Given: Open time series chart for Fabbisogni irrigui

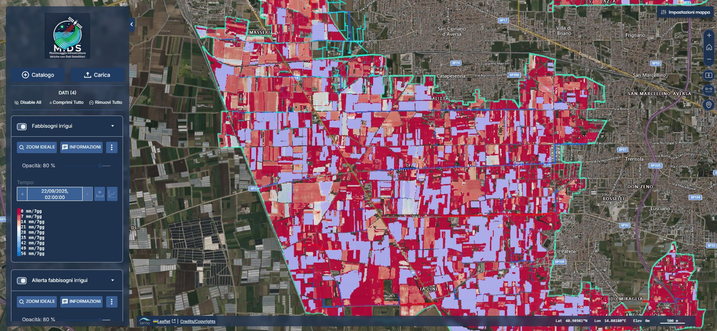Looking at the screenshot, I should click(x=112, y=194).
